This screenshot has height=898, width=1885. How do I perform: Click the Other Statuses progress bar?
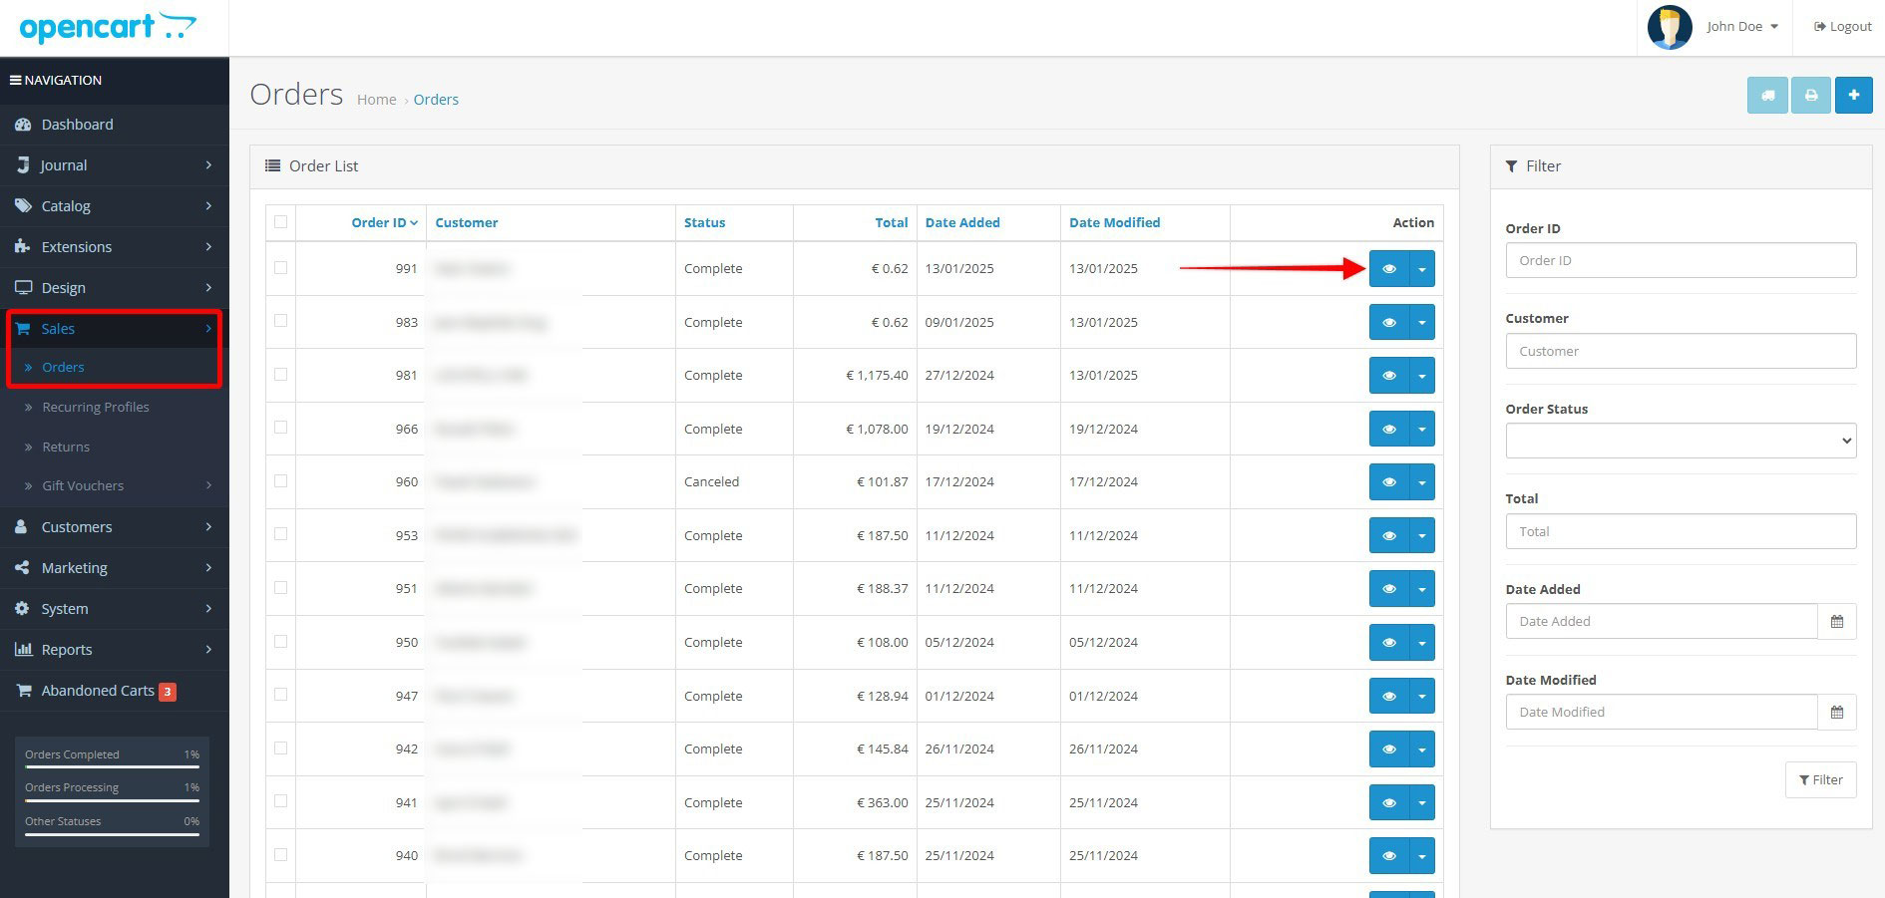[112, 834]
